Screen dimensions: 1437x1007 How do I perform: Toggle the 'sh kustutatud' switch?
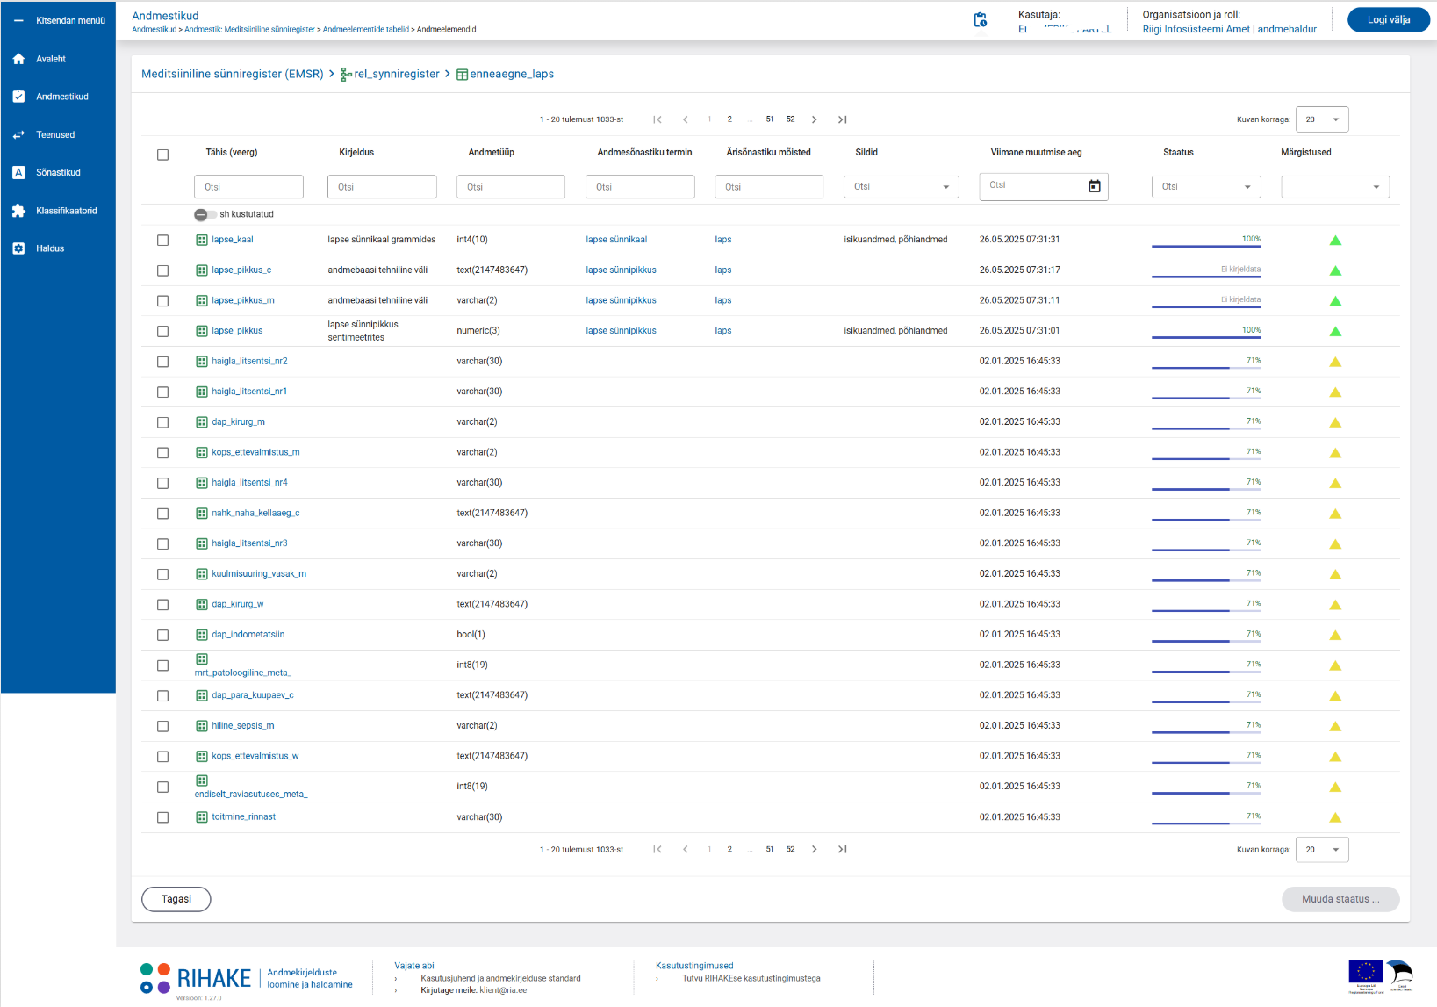[x=205, y=214]
